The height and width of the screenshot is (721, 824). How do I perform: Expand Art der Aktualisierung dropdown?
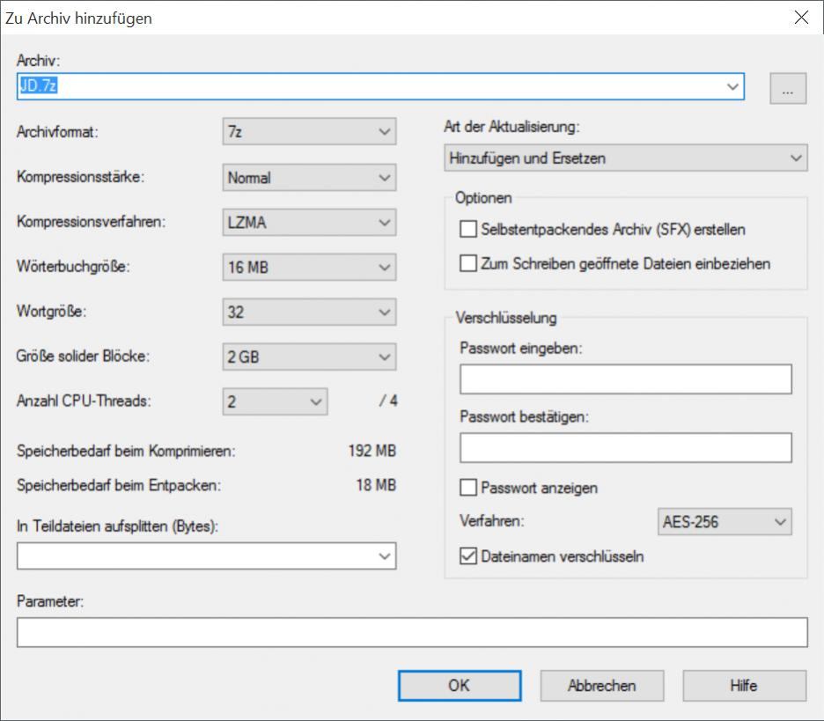(x=624, y=158)
